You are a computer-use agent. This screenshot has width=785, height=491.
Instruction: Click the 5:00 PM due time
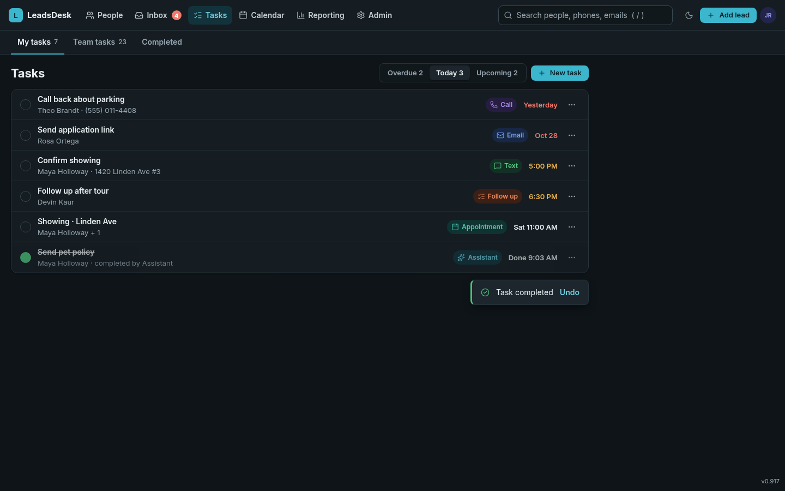[543, 166]
